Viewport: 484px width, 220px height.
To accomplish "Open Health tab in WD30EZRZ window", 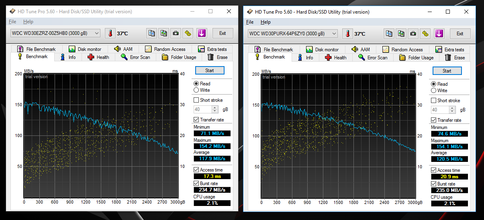I will [98, 57].
